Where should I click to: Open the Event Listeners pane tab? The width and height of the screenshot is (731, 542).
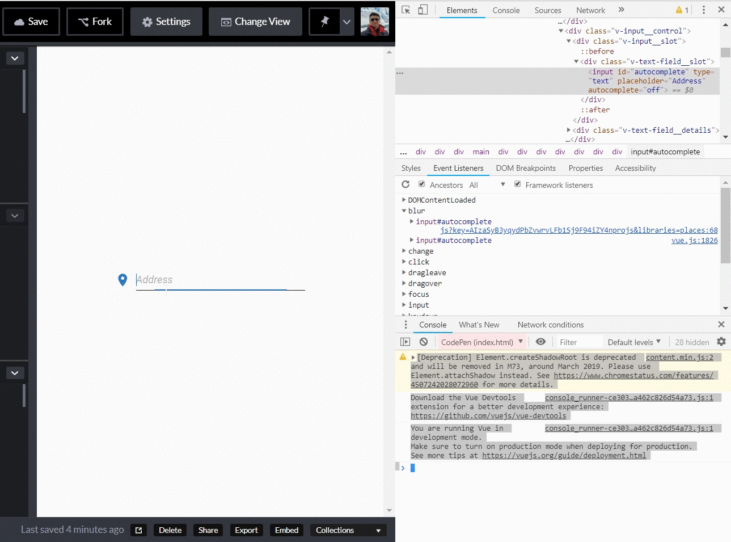(x=458, y=168)
